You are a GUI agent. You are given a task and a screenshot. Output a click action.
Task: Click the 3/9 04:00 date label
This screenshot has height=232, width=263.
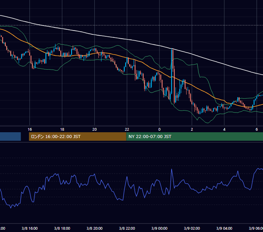click(x=224, y=228)
